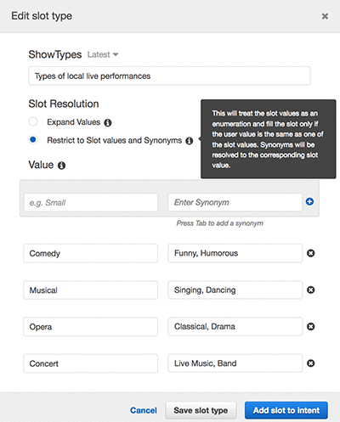The width and height of the screenshot is (340, 422).
Task: Click the Cancel link
Action: coord(144,410)
